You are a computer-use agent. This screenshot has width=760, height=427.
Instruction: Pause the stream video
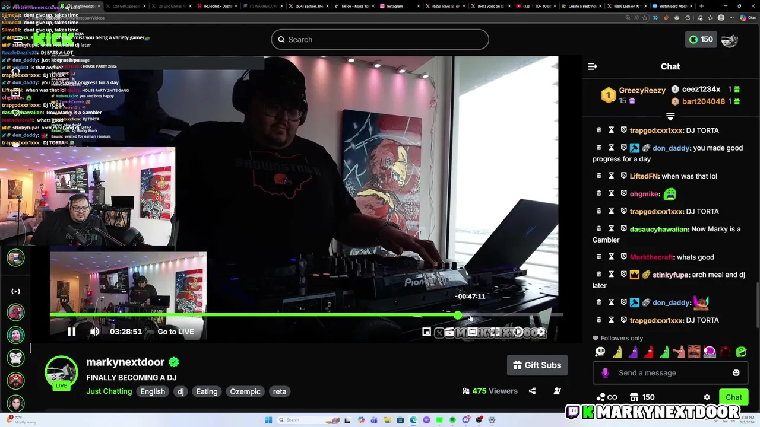71,332
